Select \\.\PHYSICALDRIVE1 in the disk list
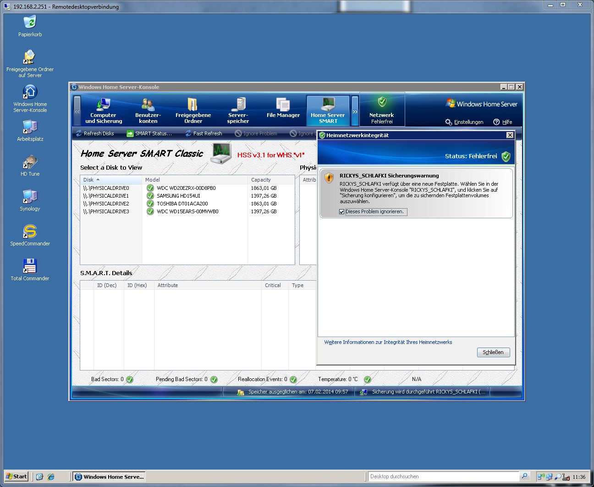Screen dimensions: 594x487 [x=106, y=196]
